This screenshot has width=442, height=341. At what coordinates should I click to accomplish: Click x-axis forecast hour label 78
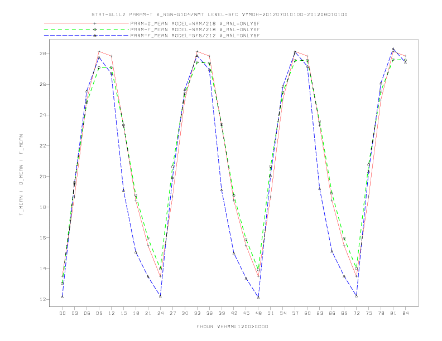(381, 313)
